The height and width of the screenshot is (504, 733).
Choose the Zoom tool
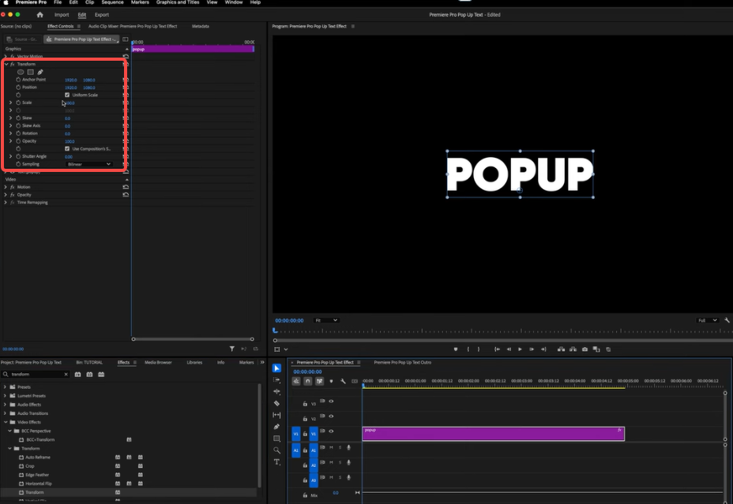[x=276, y=450]
